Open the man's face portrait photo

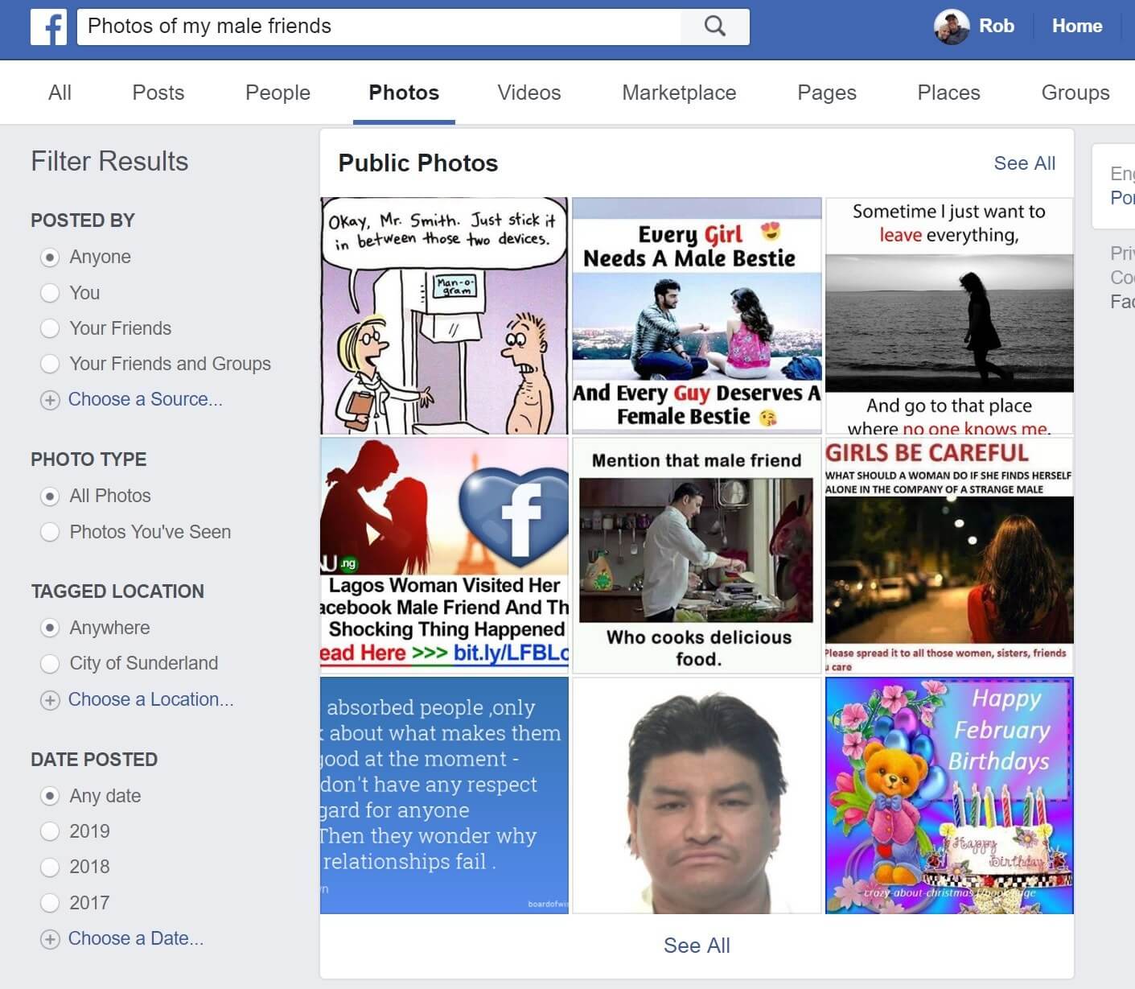click(697, 795)
